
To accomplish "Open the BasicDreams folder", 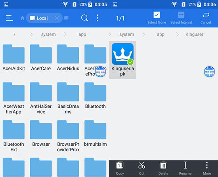I will [x=68, y=98].
